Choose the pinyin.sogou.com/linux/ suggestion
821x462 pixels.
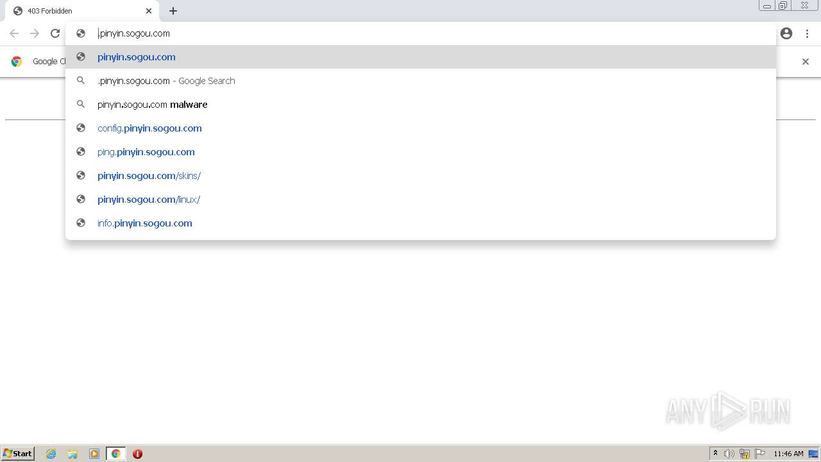tap(421, 200)
